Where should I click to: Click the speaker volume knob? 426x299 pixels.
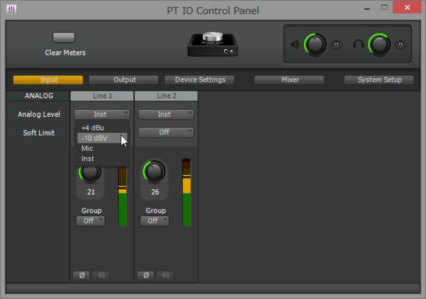(315, 44)
